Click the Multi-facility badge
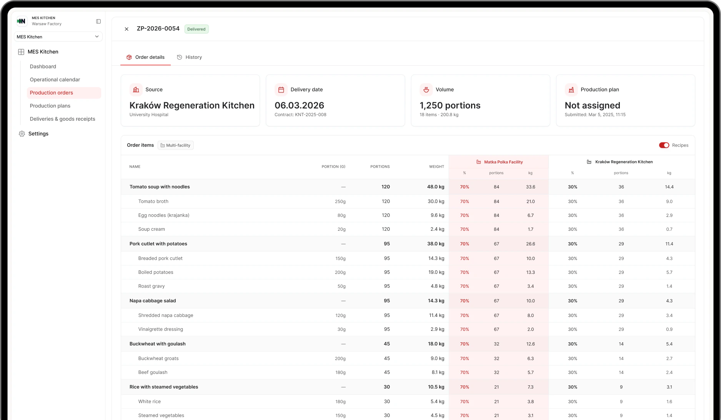 tap(175, 145)
